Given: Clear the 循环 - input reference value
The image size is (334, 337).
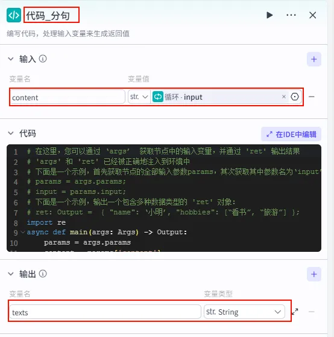Looking at the screenshot, I should (283, 97).
